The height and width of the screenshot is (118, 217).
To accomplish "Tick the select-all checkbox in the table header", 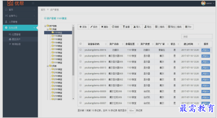I will point(80,44).
